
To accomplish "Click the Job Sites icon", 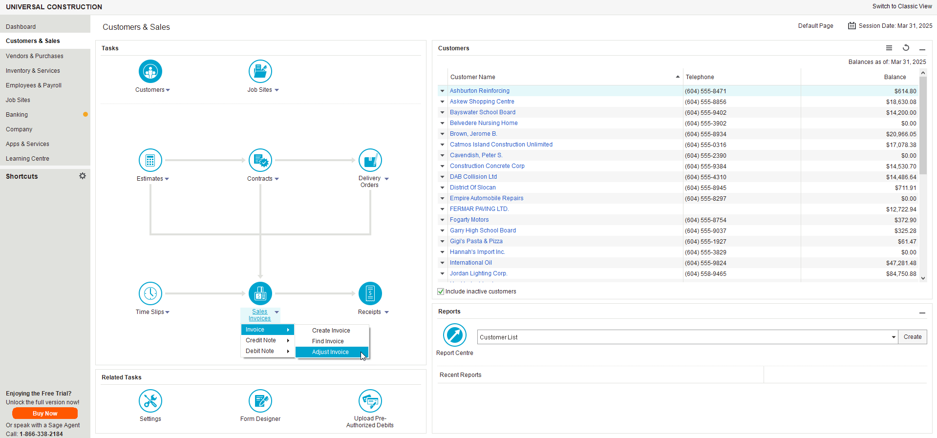I will [260, 72].
